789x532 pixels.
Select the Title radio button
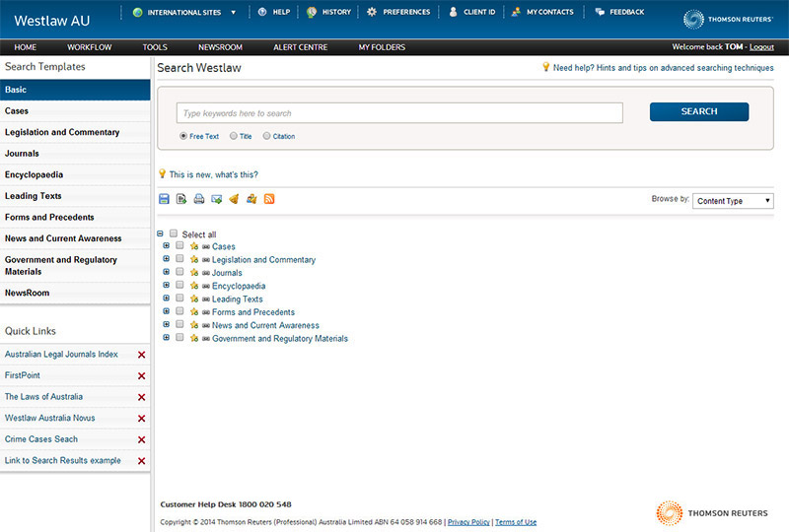click(x=234, y=136)
